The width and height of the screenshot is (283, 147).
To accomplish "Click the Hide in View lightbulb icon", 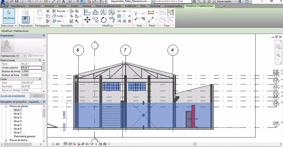I will [136, 14].
